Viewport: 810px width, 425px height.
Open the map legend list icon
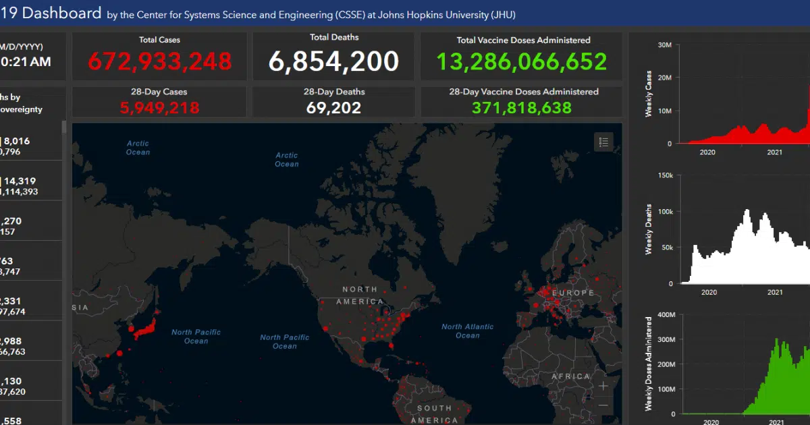pos(603,142)
